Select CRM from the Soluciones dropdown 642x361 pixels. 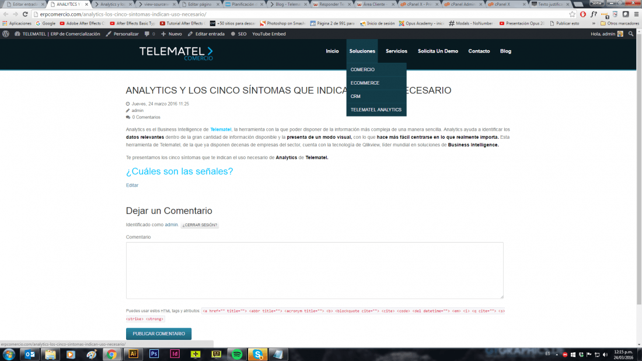[x=376, y=97]
